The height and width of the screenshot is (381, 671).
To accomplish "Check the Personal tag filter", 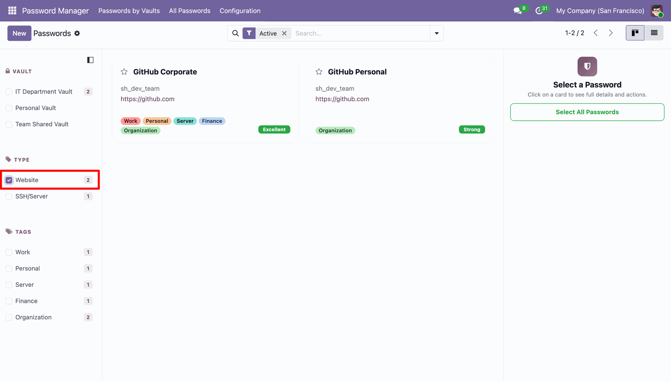I will [9, 269].
